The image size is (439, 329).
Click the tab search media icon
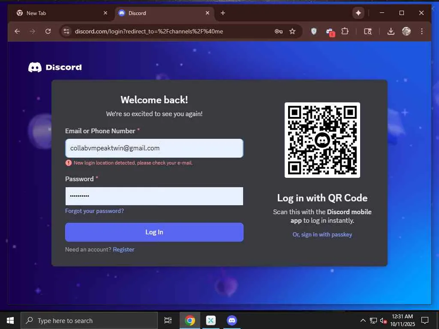point(367,31)
